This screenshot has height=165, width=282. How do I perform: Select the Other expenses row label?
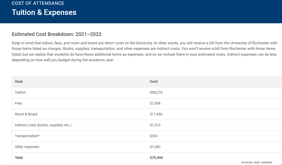click(27, 147)
